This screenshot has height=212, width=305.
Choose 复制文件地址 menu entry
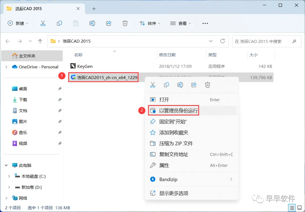tap(192, 154)
